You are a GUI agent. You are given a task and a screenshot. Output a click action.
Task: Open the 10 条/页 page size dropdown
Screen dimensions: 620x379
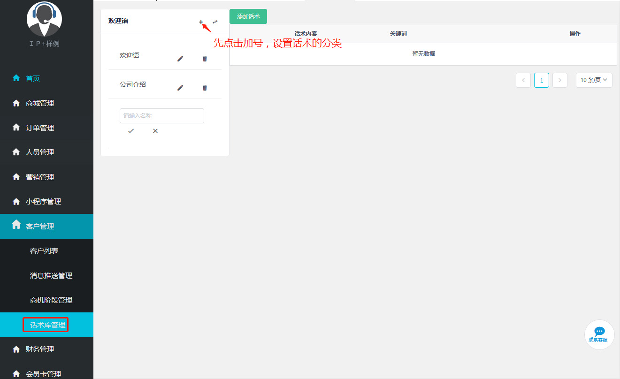point(594,80)
